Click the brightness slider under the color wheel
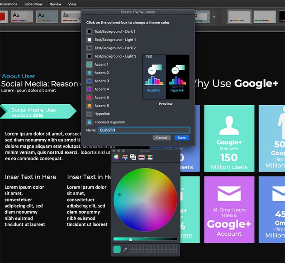This screenshot has height=263, width=285. [145, 239]
